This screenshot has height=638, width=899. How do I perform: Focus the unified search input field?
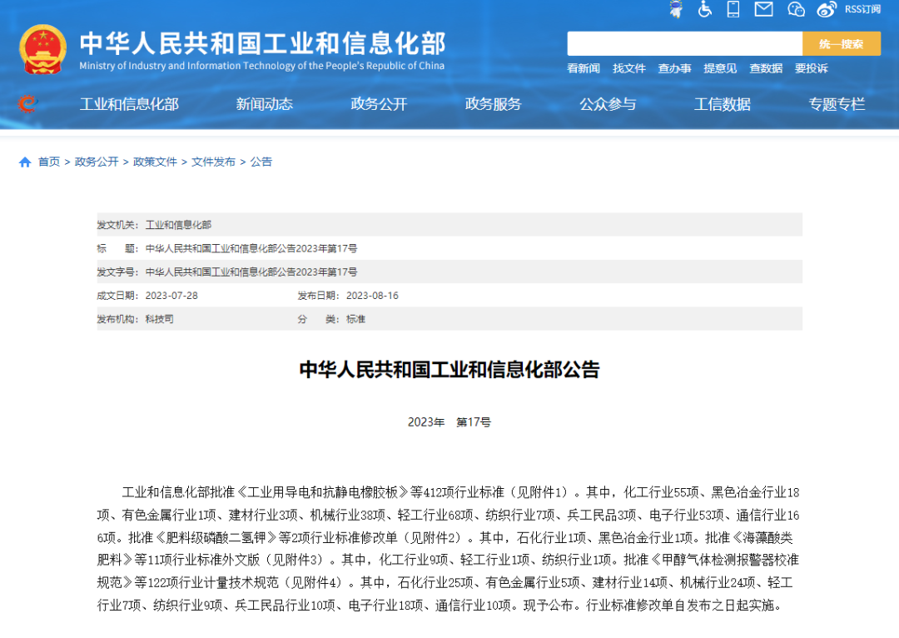pyautogui.click(x=684, y=43)
